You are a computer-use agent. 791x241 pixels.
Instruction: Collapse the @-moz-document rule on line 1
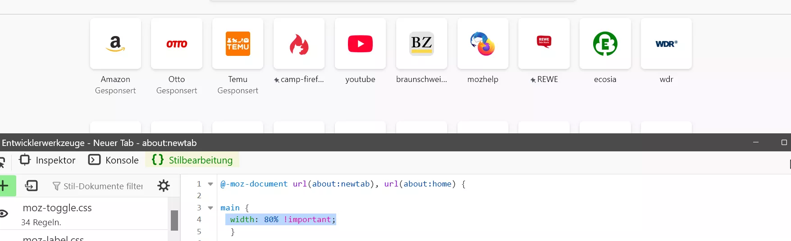210,184
